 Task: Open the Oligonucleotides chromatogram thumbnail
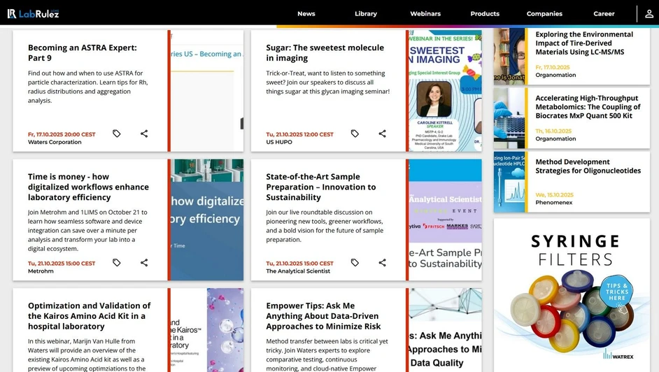pyautogui.click(x=509, y=182)
